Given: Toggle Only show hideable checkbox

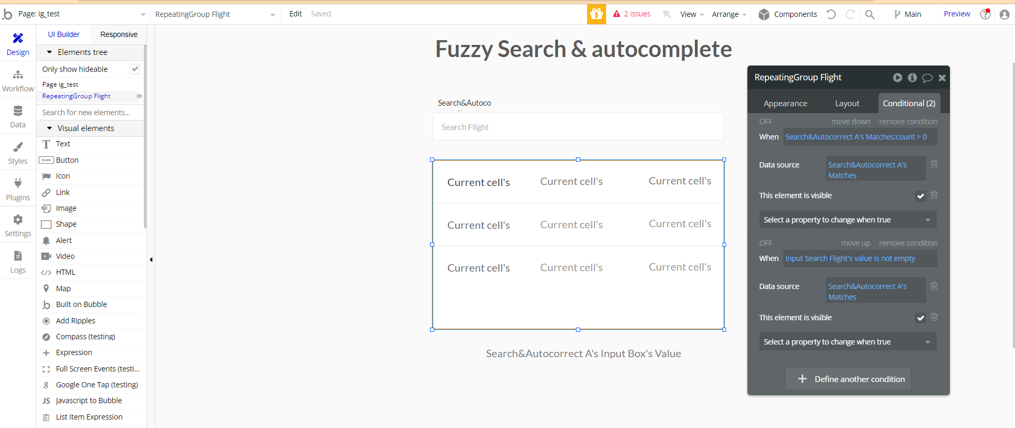Looking at the screenshot, I should pyautogui.click(x=135, y=69).
